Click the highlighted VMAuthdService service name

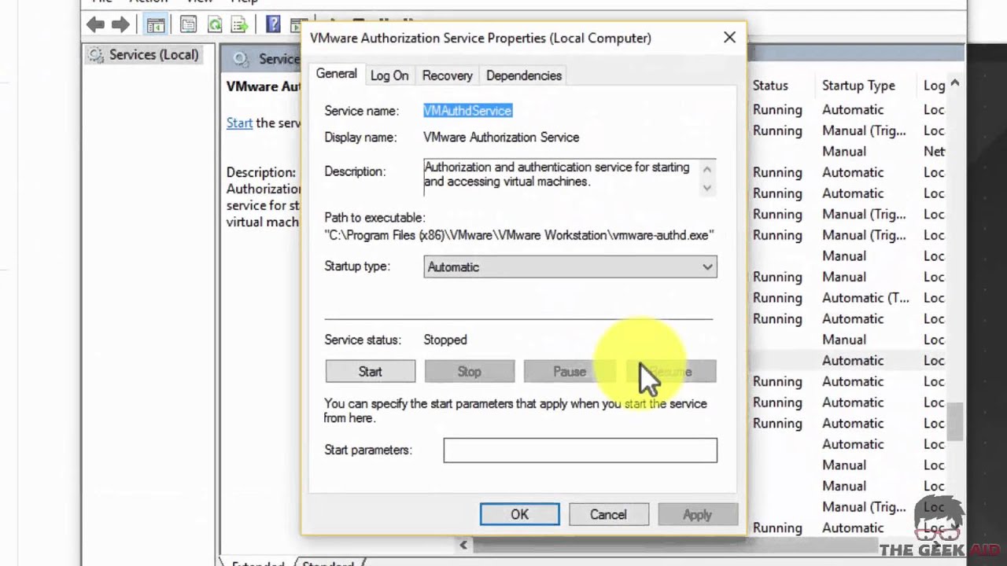pos(468,111)
